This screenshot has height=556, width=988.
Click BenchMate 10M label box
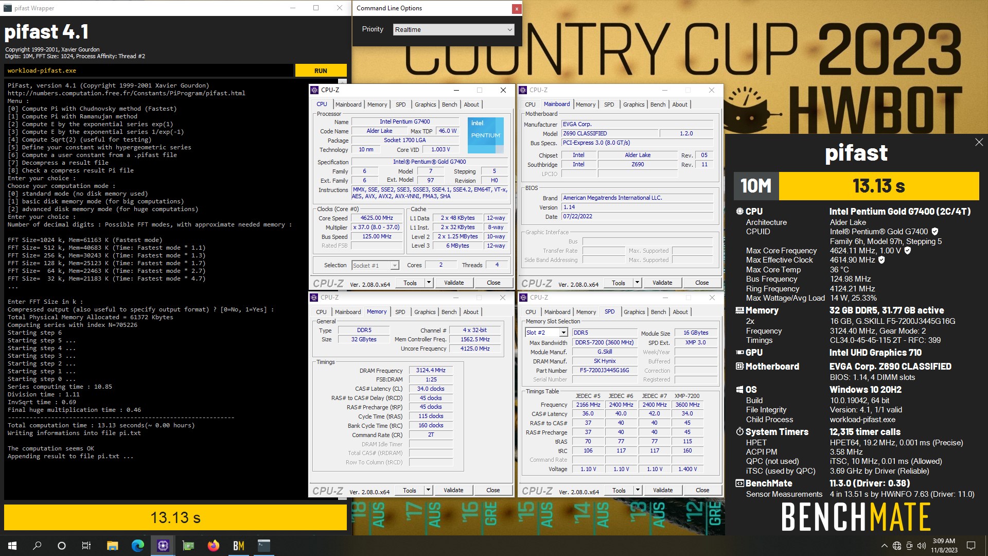[x=756, y=186]
